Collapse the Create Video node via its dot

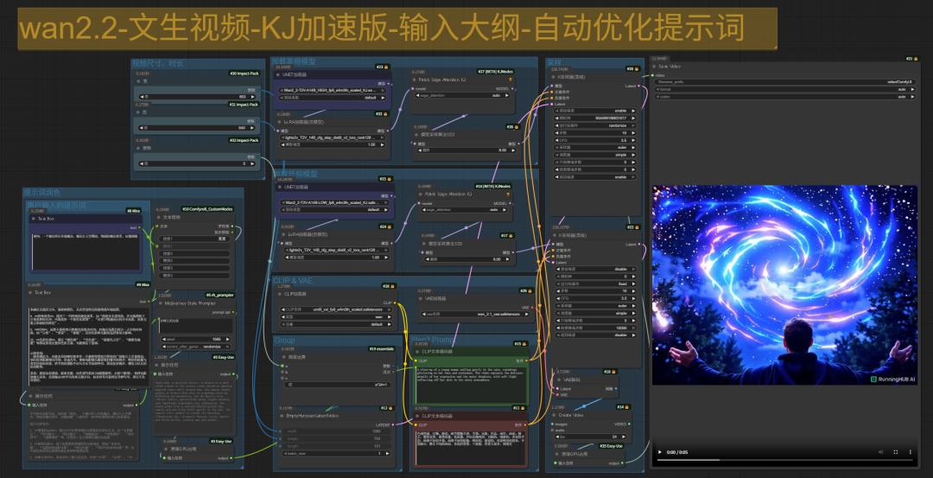click(553, 414)
